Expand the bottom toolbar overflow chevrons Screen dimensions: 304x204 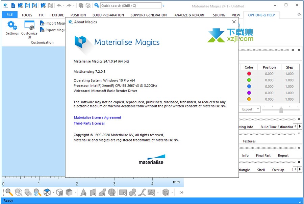182,192
